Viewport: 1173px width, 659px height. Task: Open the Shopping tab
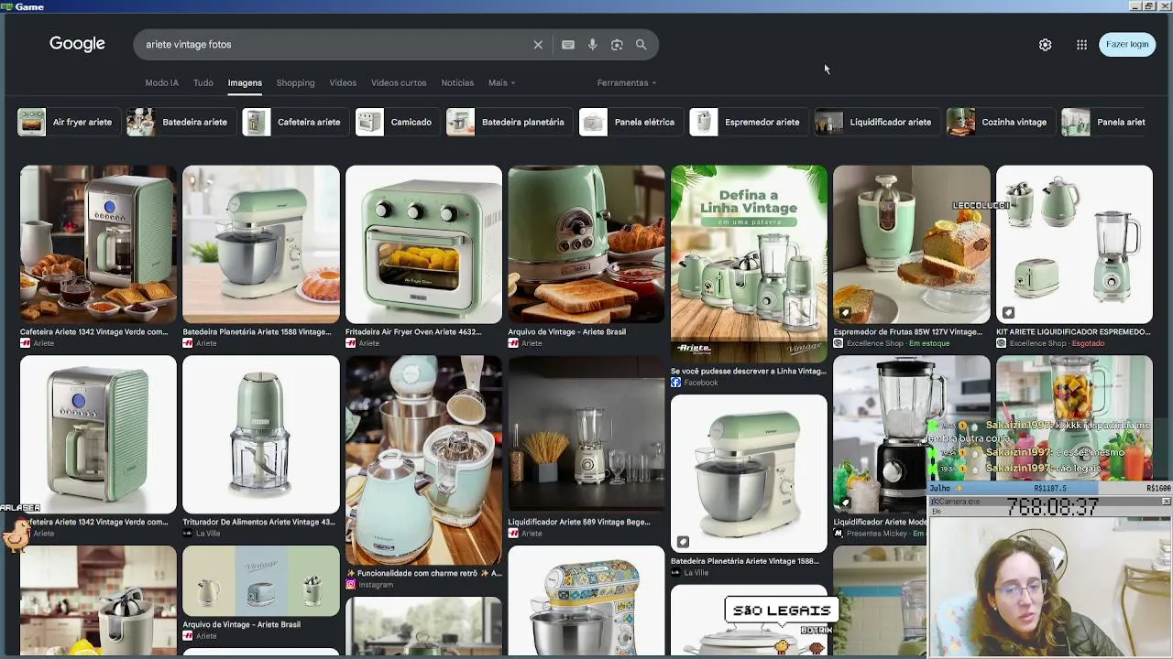(296, 83)
